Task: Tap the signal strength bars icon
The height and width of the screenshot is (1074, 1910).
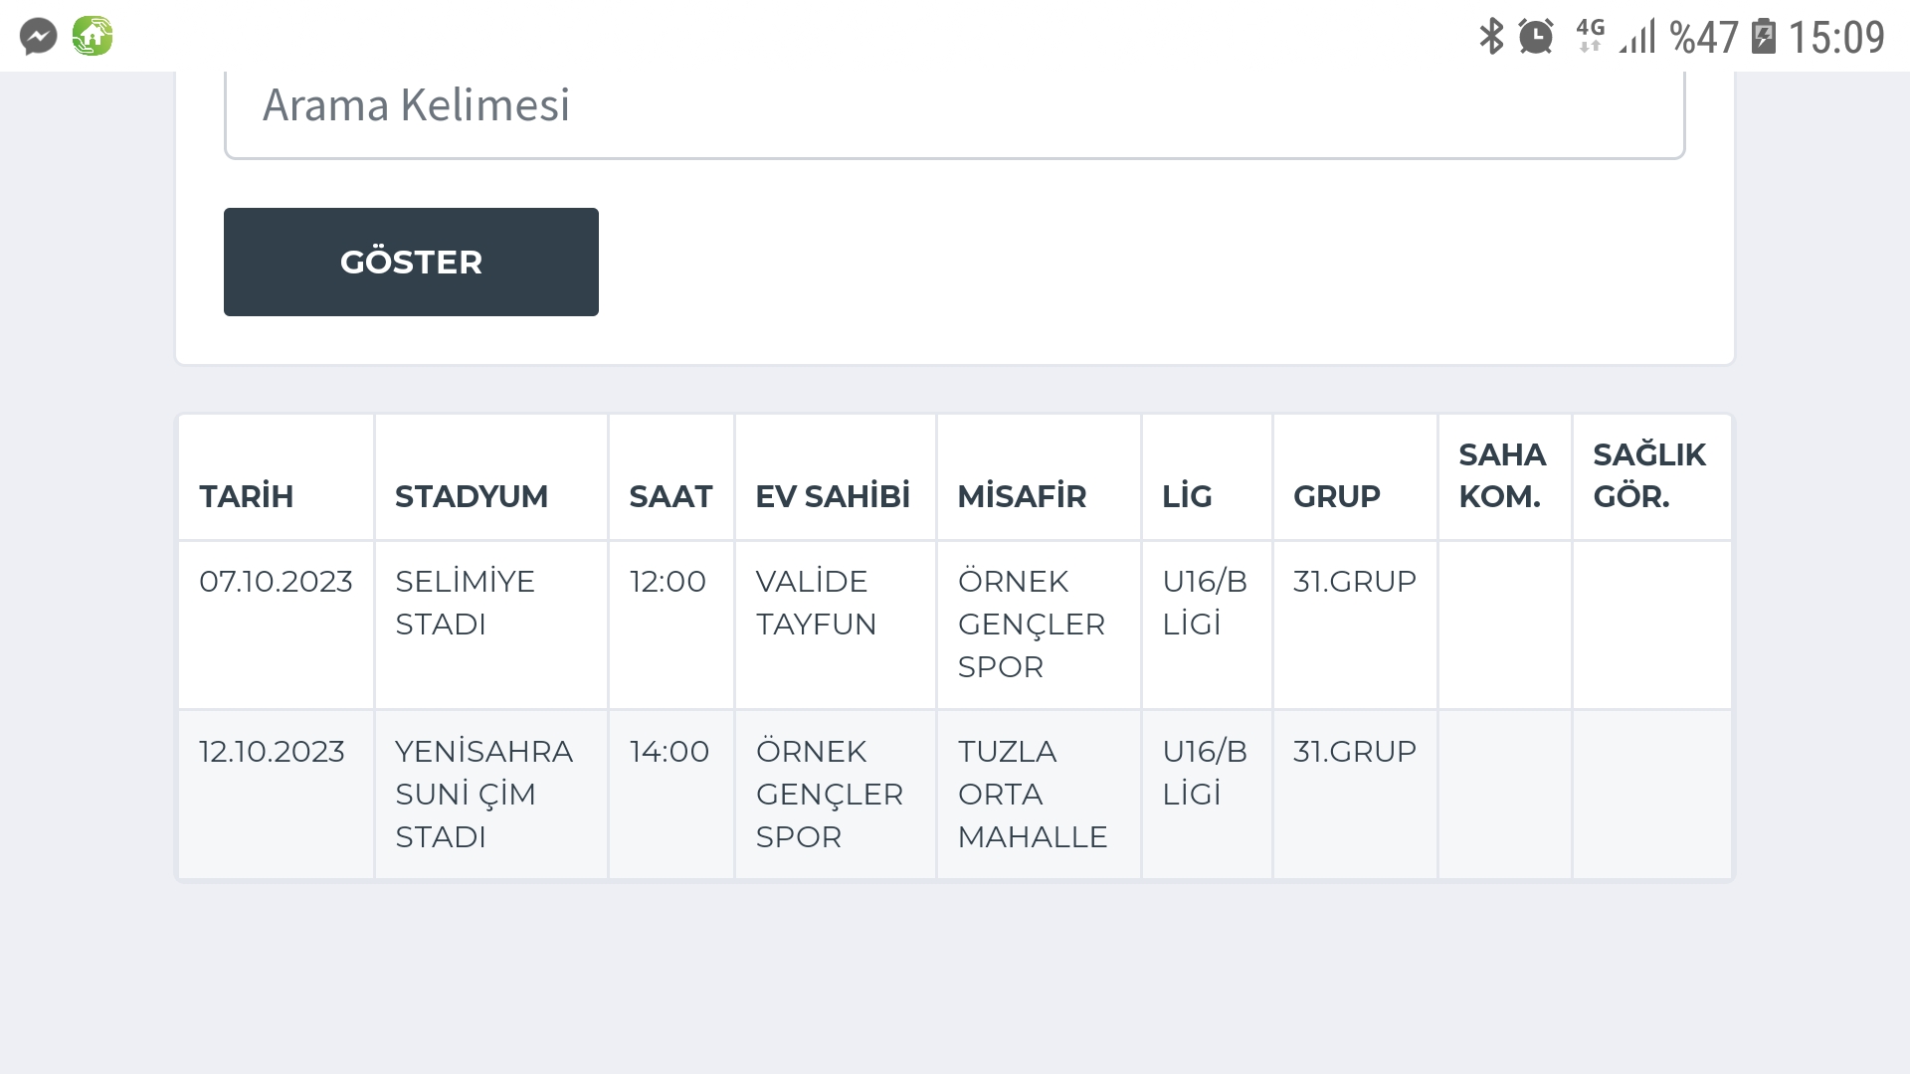Action: (1637, 37)
